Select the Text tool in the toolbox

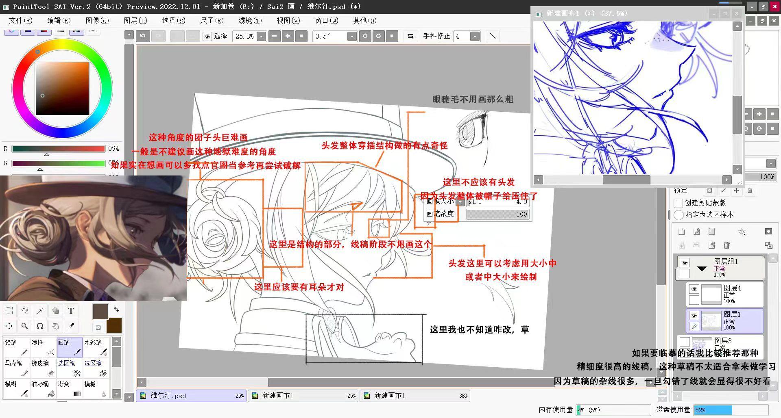(x=71, y=311)
